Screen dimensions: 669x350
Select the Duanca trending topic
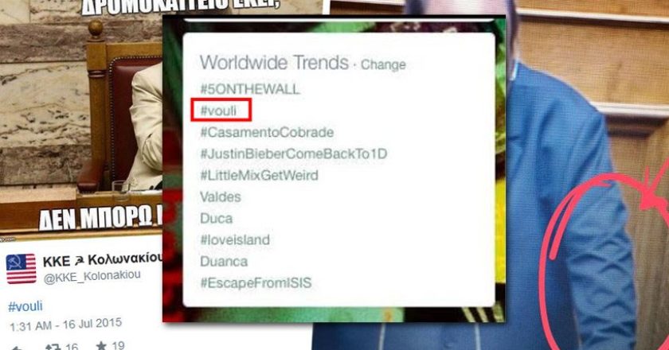tap(224, 262)
